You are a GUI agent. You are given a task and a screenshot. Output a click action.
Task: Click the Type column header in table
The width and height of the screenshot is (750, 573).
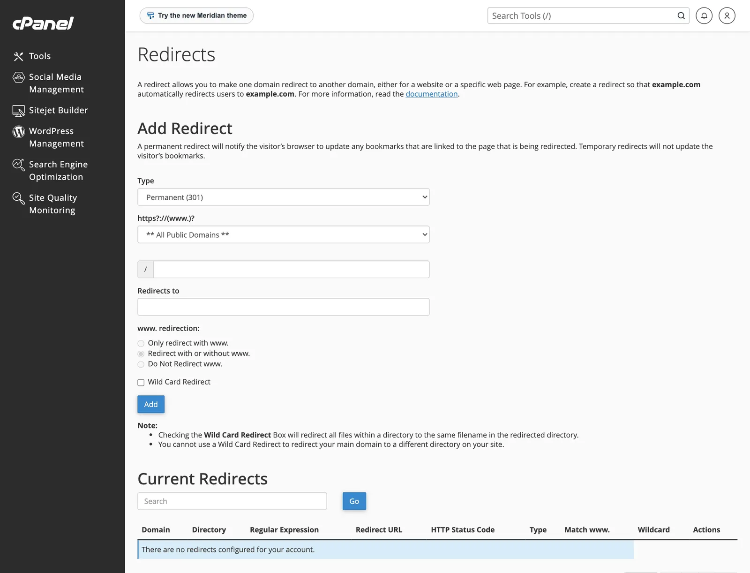538,530
